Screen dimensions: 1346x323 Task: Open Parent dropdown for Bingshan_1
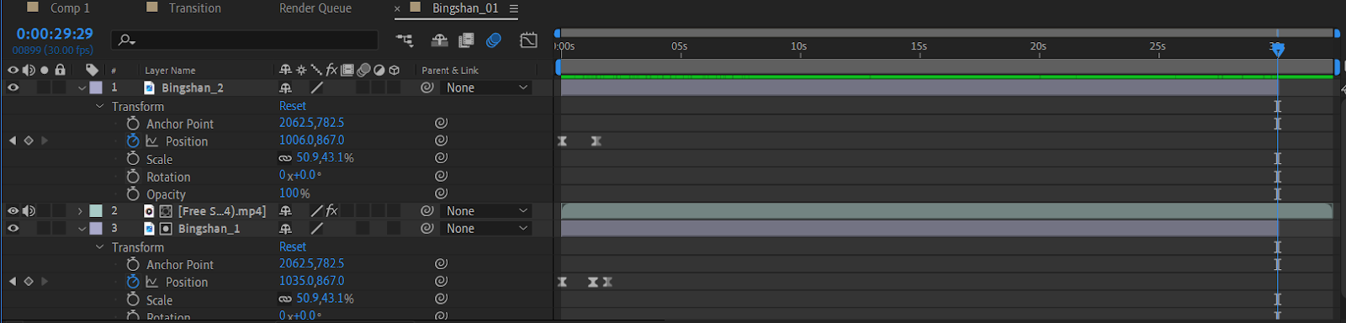click(487, 228)
